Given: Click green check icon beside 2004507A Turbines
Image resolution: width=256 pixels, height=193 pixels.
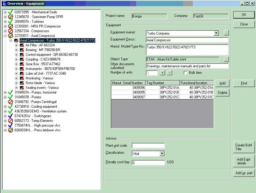Looking at the screenshot, I should pyautogui.click(x=10, y=21).
